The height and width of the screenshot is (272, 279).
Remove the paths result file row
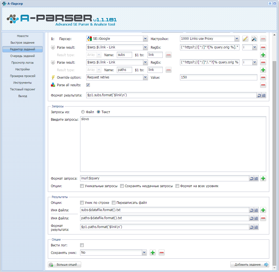(x=263, y=218)
